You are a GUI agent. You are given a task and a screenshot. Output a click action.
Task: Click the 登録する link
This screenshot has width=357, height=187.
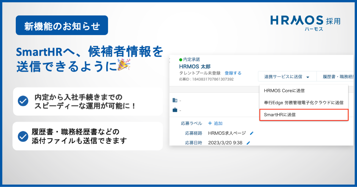point(233,73)
